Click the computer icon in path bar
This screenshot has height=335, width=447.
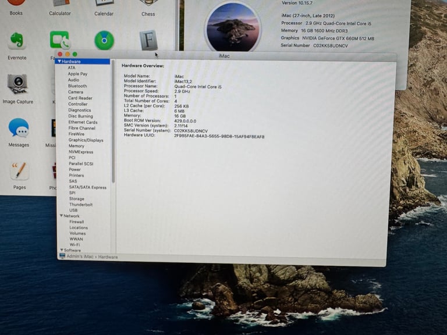(62, 256)
